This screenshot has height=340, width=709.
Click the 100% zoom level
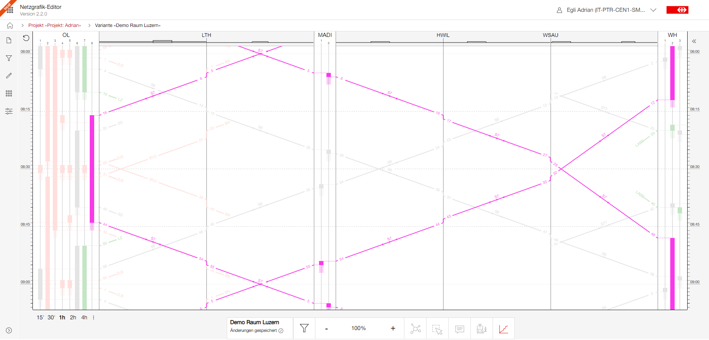pyautogui.click(x=359, y=328)
